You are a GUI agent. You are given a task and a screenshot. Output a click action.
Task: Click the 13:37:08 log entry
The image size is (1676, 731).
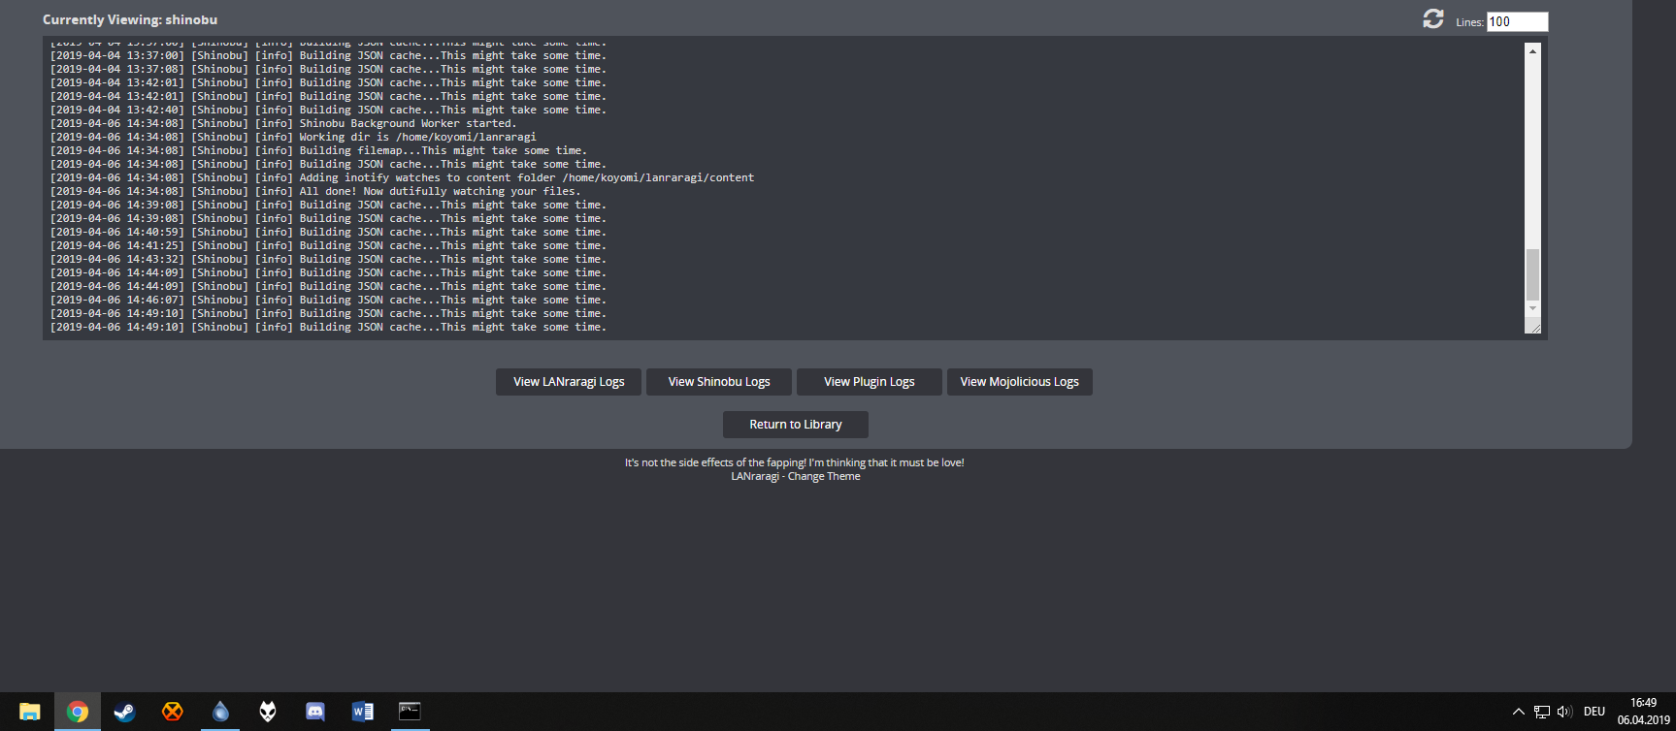[x=328, y=69]
